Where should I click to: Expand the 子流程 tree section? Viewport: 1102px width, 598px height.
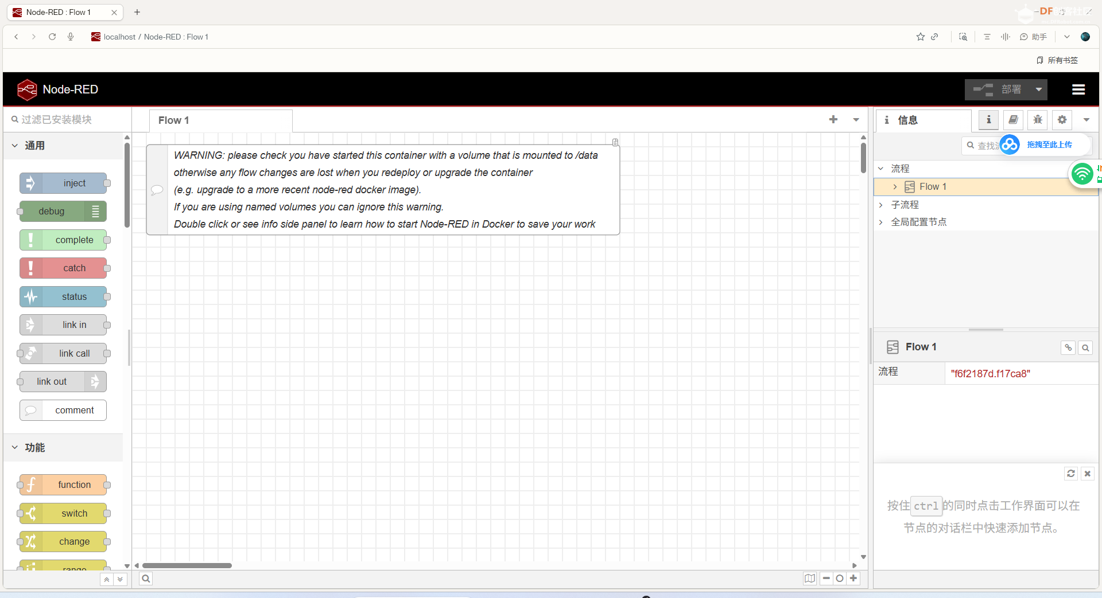point(881,205)
